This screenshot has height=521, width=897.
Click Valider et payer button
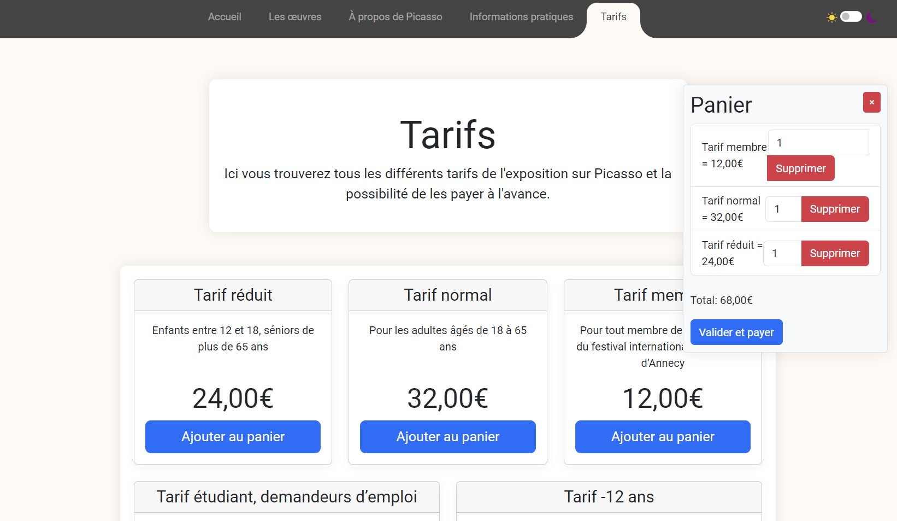[x=736, y=332]
